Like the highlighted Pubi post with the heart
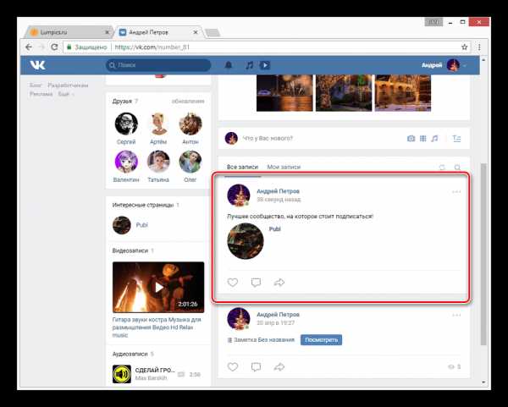This screenshot has height=407, width=508. pyautogui.click(x=233, y=283)
